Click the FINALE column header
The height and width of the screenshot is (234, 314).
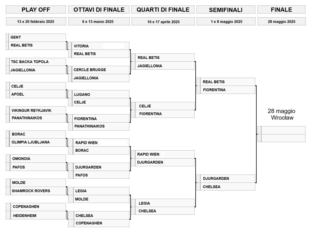click(x=281, y=10)
